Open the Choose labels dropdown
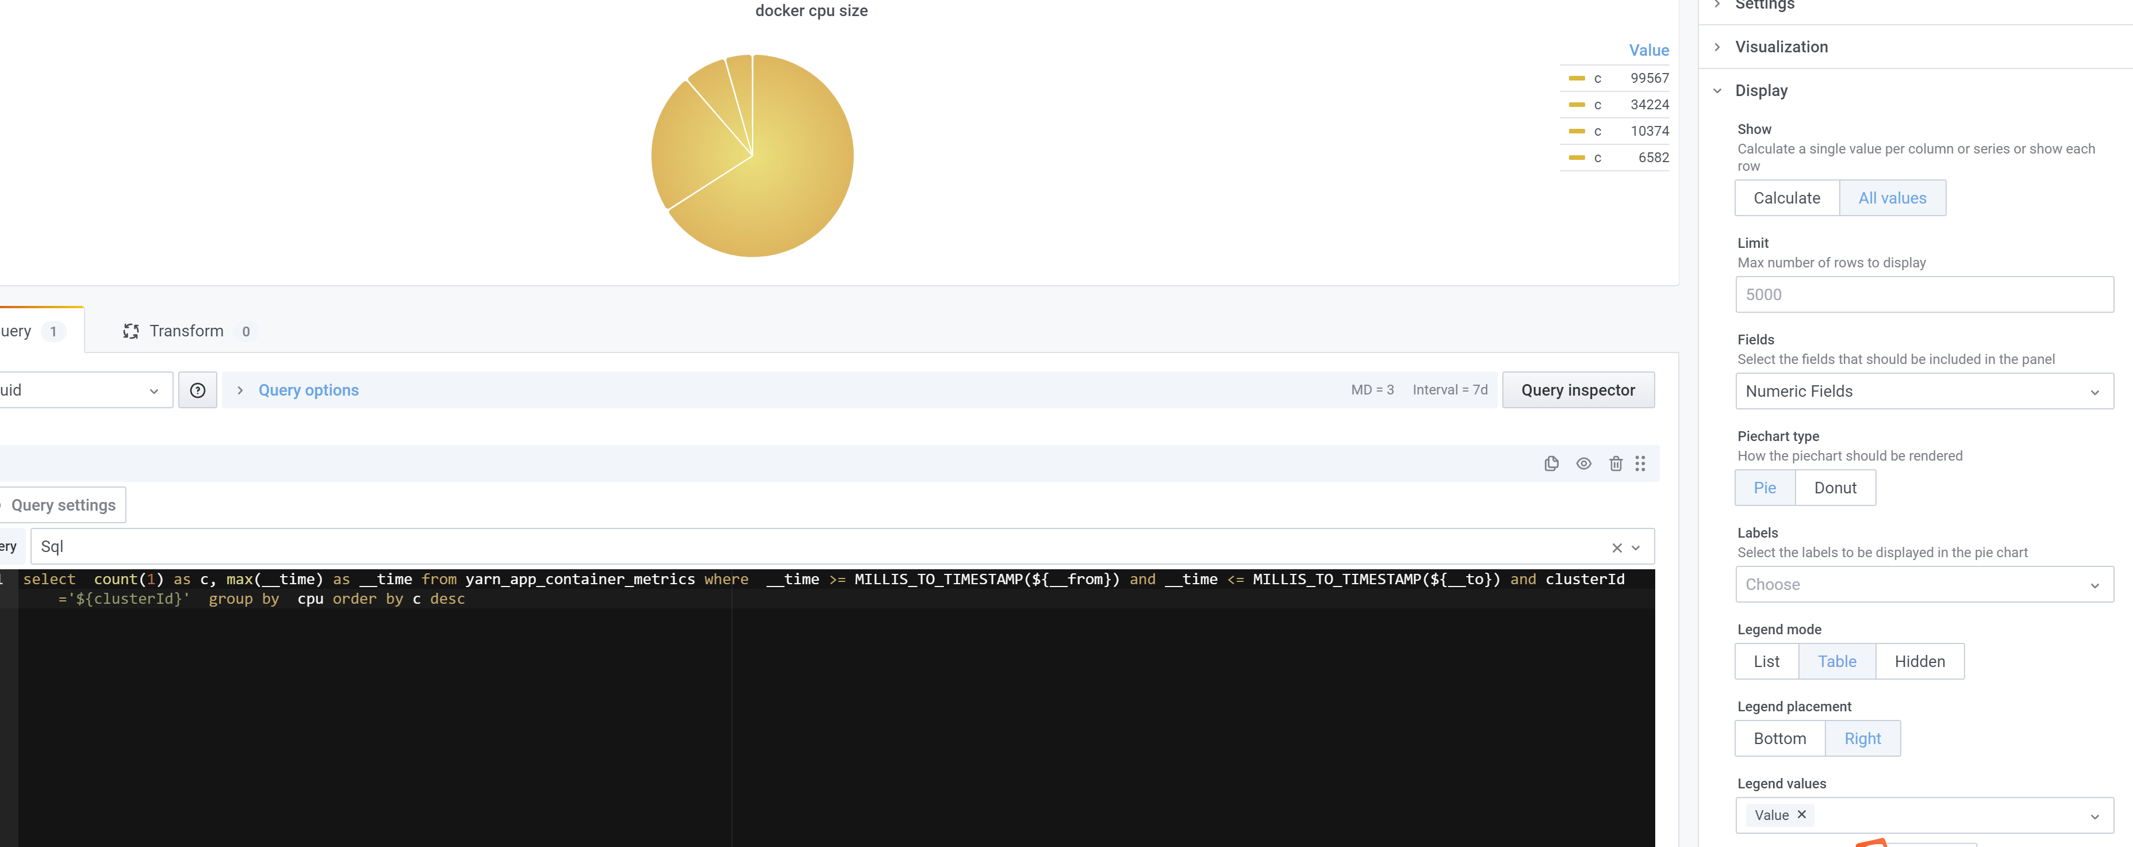Viewport: 2133px width, 847px height. (x=1923, y=584)
